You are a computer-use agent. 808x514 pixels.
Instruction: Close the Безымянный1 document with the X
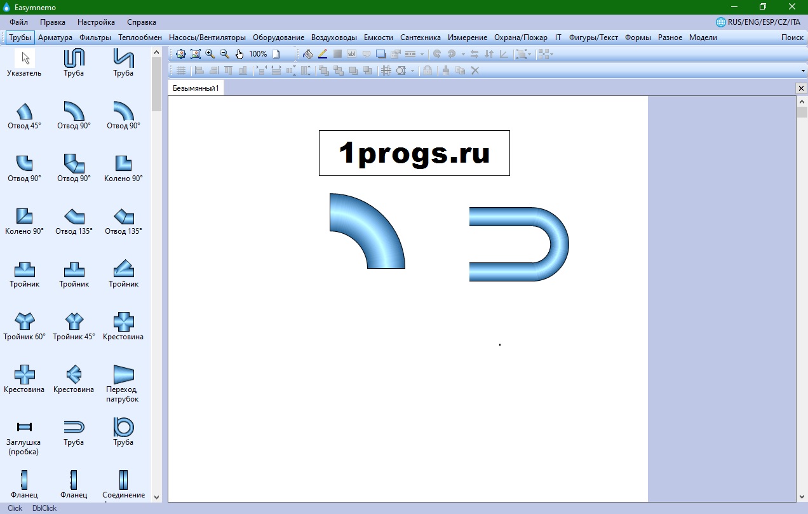click(801, 88)
